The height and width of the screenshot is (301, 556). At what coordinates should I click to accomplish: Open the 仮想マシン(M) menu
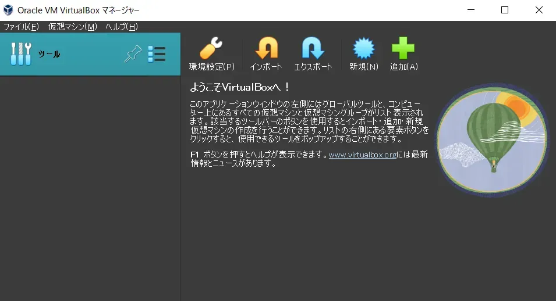(72, 27)
